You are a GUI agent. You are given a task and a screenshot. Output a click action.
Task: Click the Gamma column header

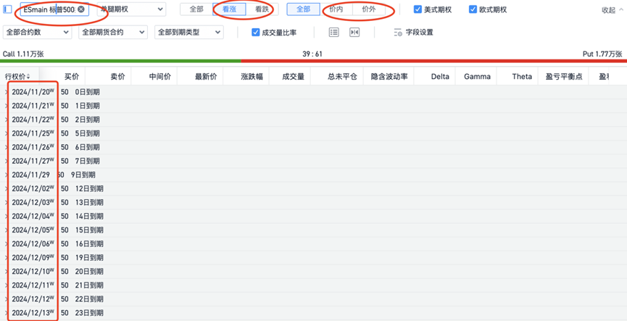(x=478, y=77)
